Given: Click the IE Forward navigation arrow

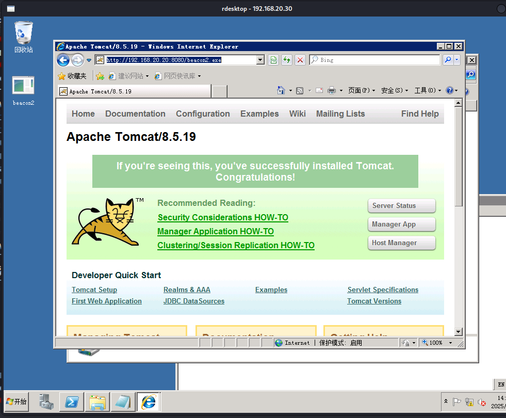Looking at the screenshot, I should (x=77, y=60).
